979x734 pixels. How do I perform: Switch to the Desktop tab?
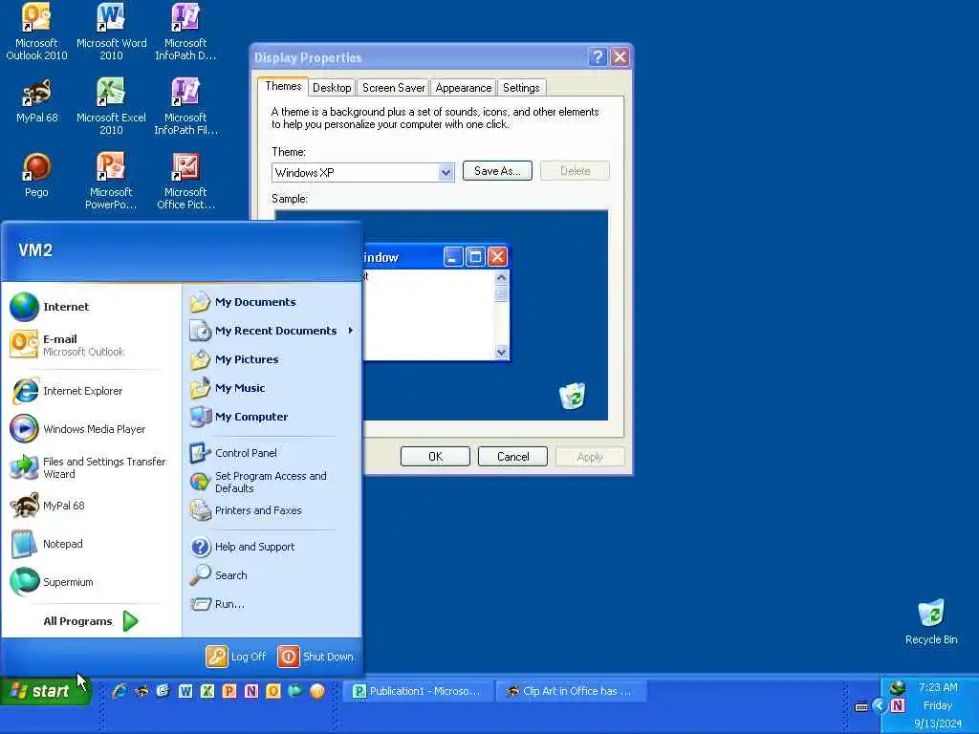332,88
